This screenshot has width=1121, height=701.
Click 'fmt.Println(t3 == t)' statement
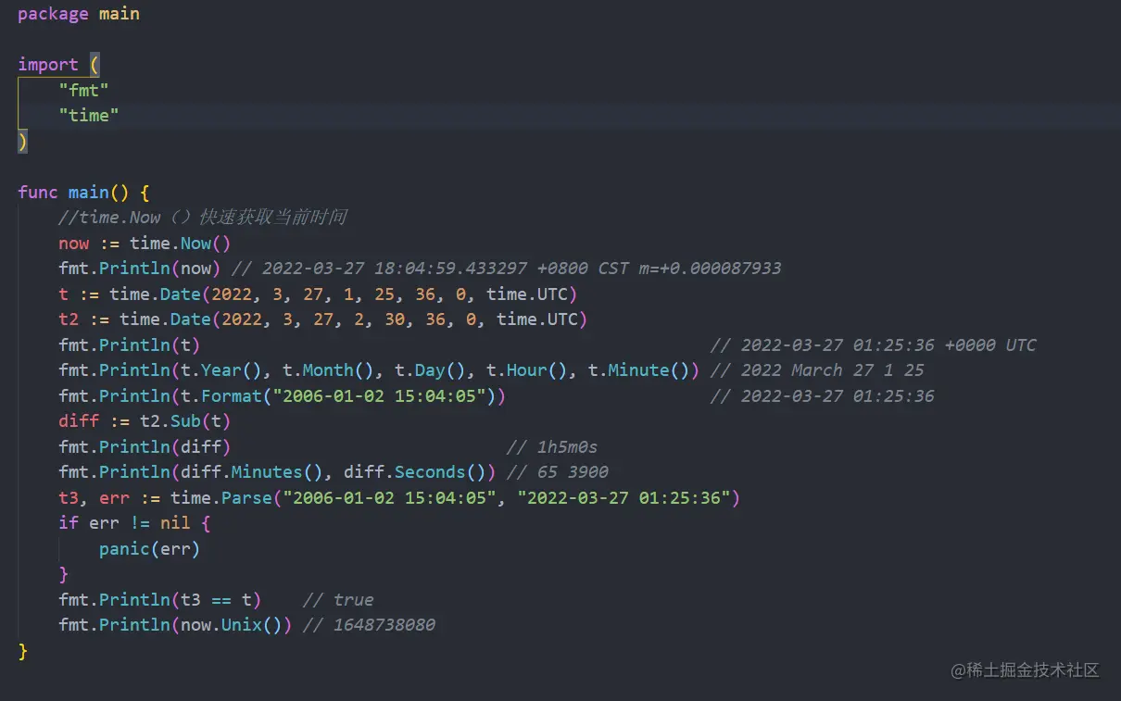(160, 599)
